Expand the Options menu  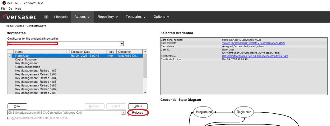(161, 17)
